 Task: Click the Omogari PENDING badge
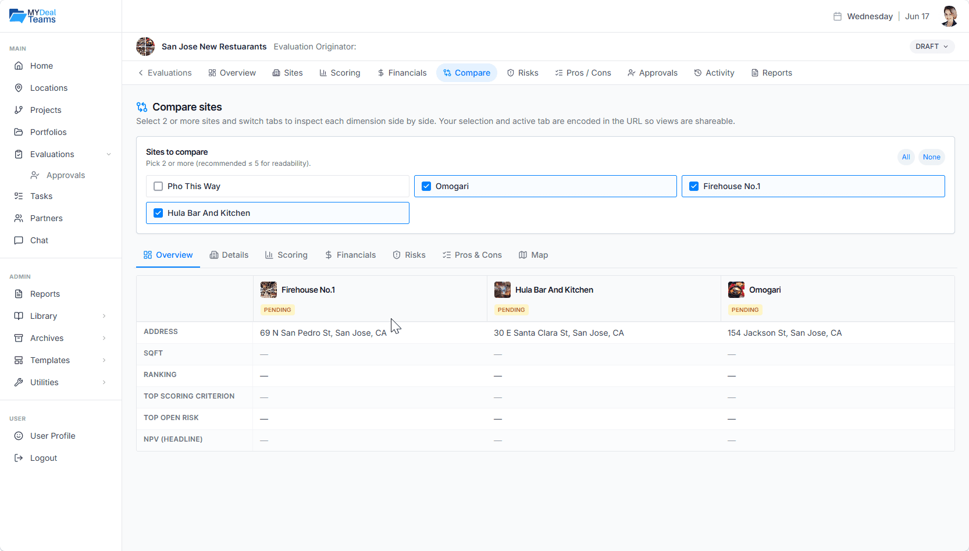745,310
